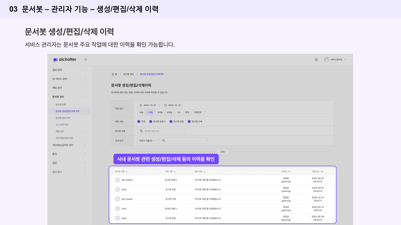
Task: Click calendar icon of start date 2024-12-01
Action: [141, 105]
